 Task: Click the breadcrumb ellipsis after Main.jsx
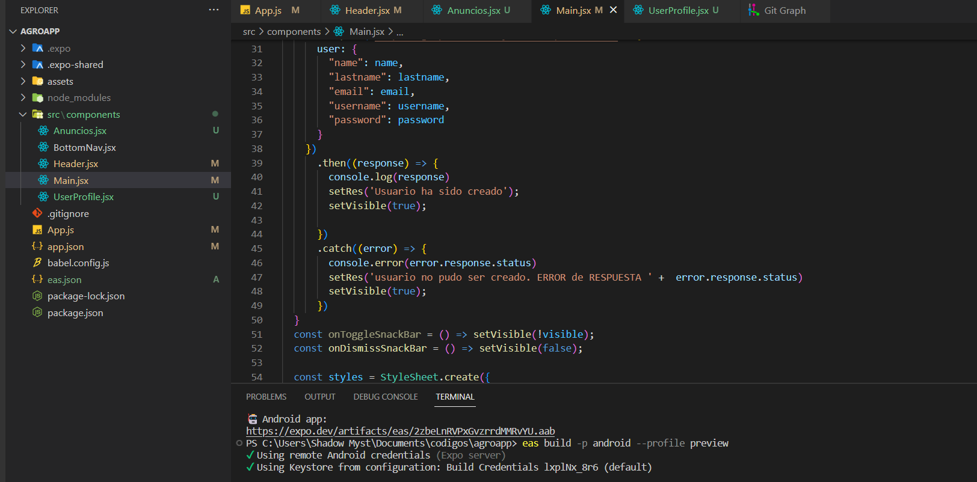pos(400,32)
